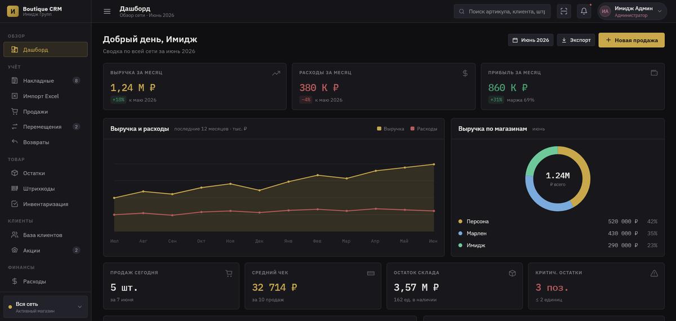The image size is (676, 321).
Task: Open Импорт Excel page
Action: 46,96
